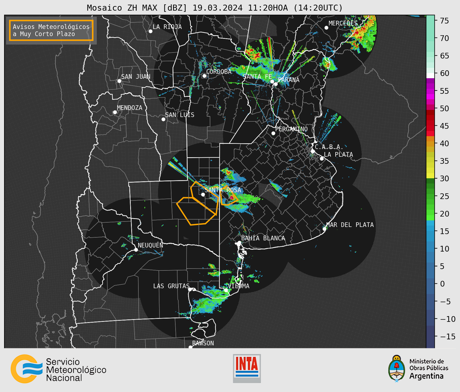Select the Pergamino city marker dot
460x392 pixels.
[273, 133]
